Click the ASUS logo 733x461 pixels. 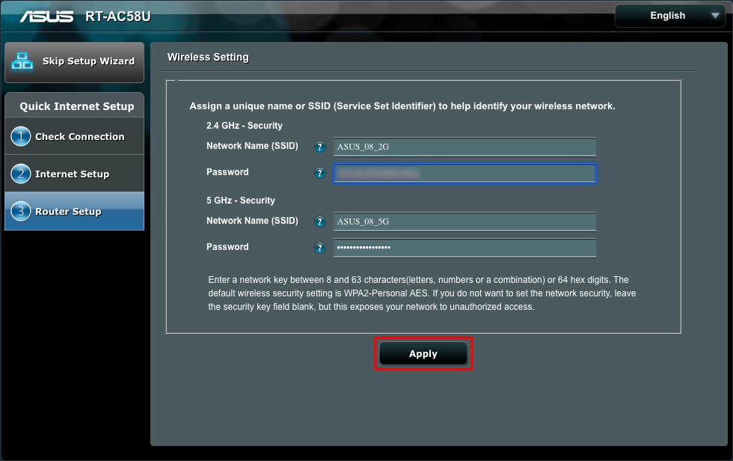tap(46, 16)
